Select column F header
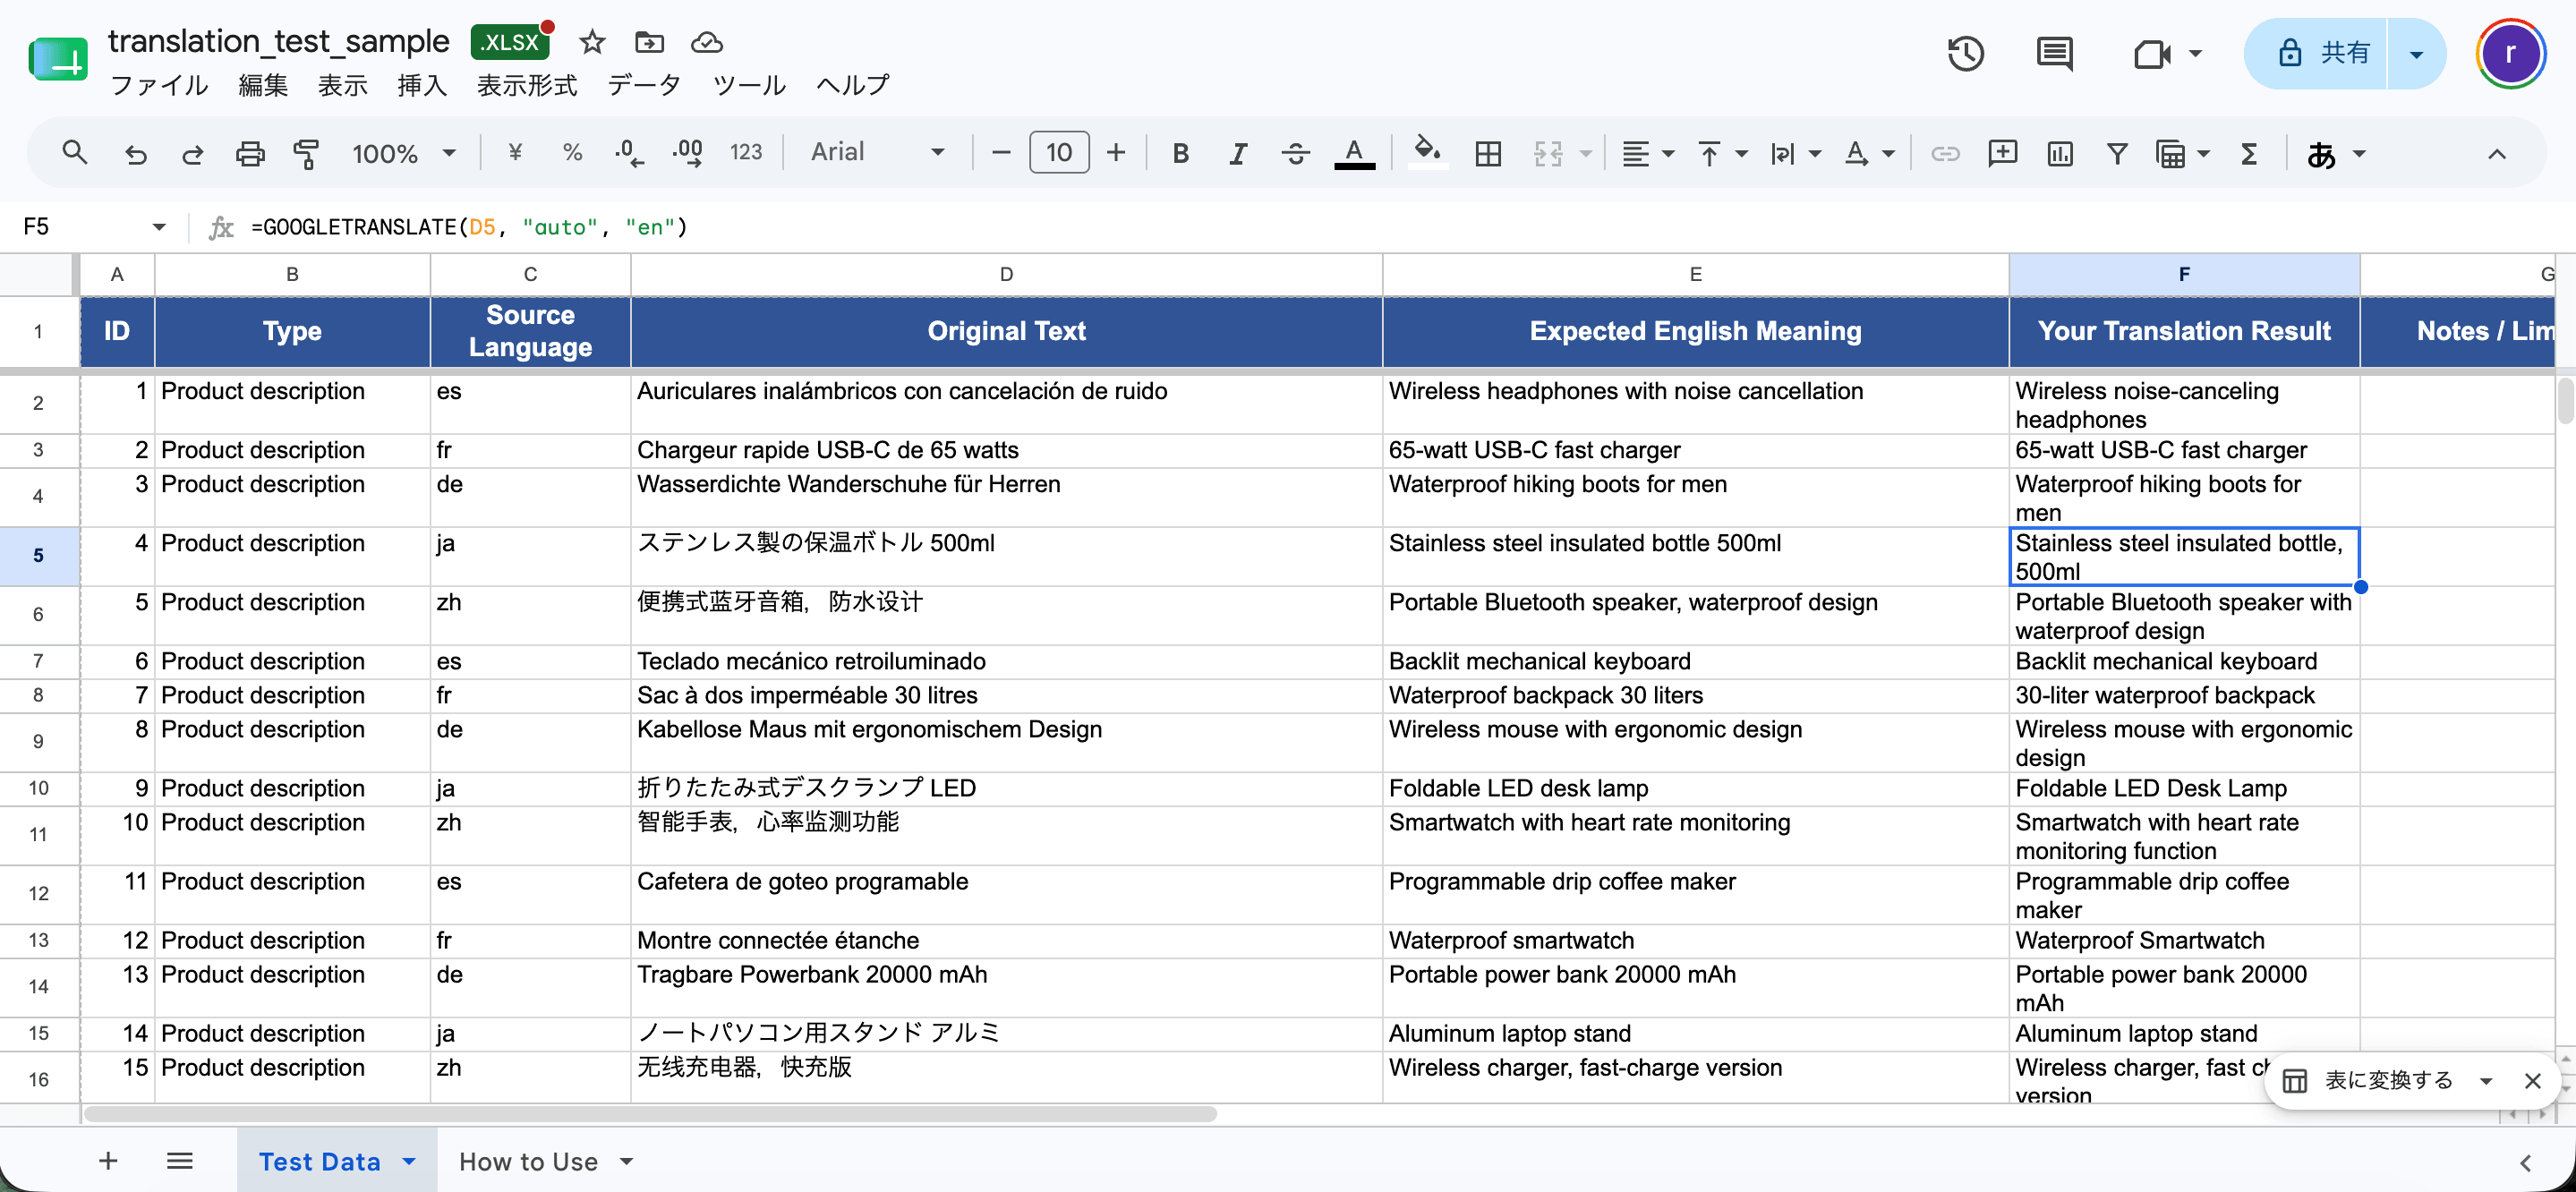 click(x=2184, y=274)
